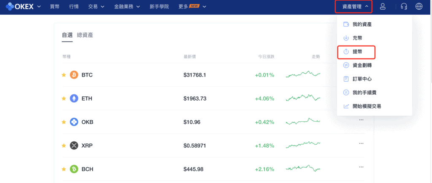Screen dimensions: 432x183
Task: Click the OKEX logo
Action: tap(20, 7)
